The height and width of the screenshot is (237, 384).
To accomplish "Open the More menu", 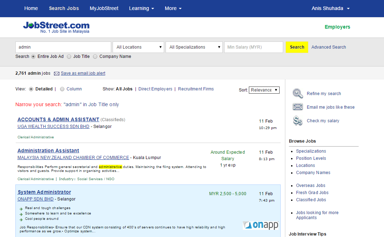I will pyautogui.click(x=173, y=8).
